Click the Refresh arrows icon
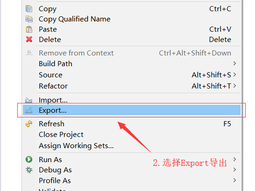Image resolution: width=255 pixels, height=191 pixels. [29, 124]
